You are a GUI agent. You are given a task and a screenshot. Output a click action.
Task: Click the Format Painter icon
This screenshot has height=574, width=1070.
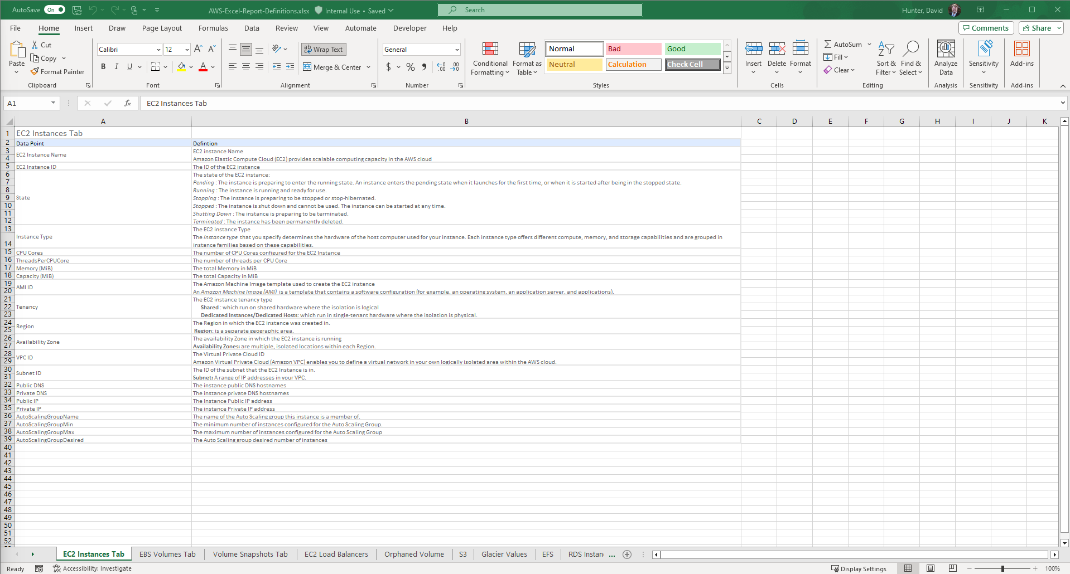pyautogui.click(x=35, y=71)
